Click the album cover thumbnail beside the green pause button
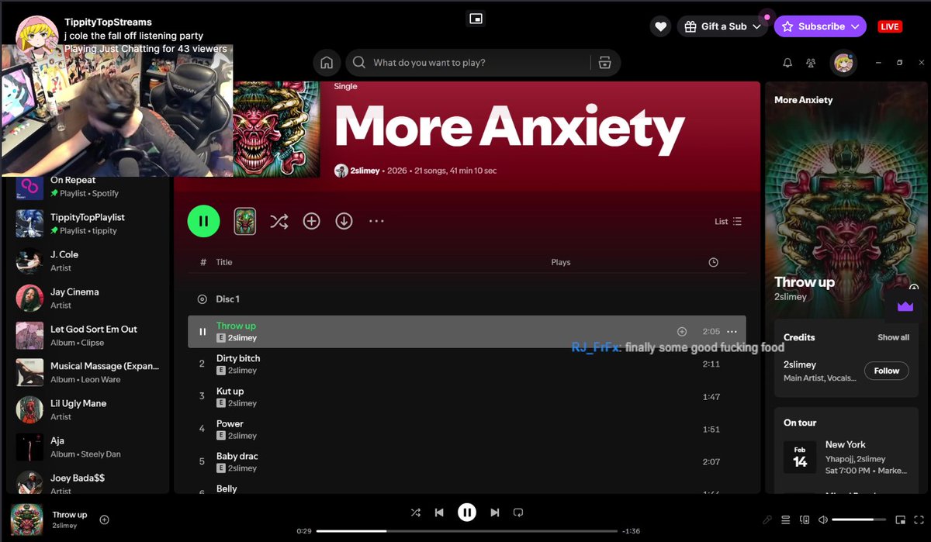The image size is (931, 542). 245,221
